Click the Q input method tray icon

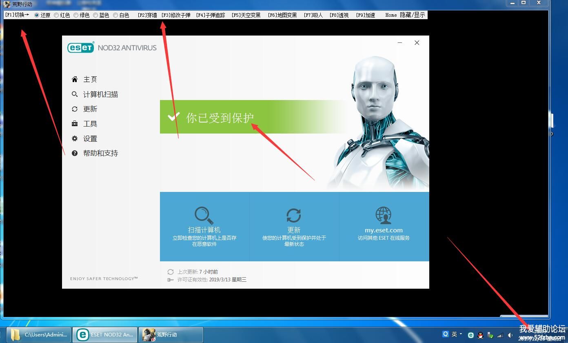(446, 334)
